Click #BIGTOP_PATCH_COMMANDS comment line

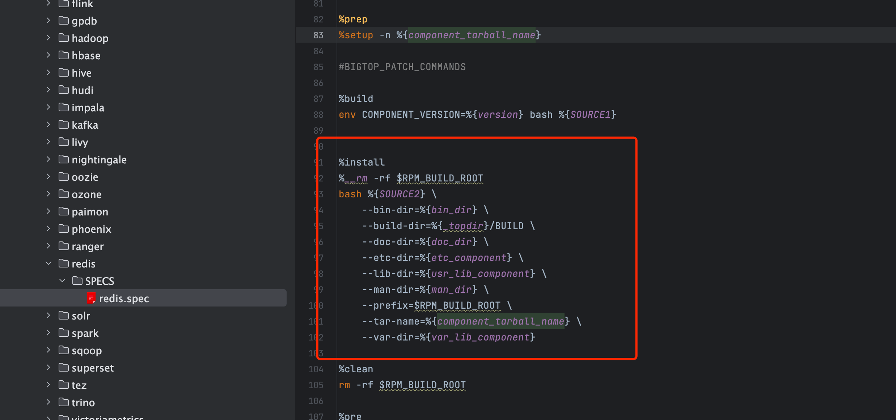402,67
